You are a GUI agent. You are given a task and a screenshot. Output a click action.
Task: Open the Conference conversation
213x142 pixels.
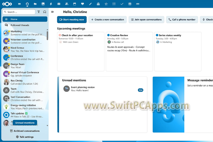point(25,57)
